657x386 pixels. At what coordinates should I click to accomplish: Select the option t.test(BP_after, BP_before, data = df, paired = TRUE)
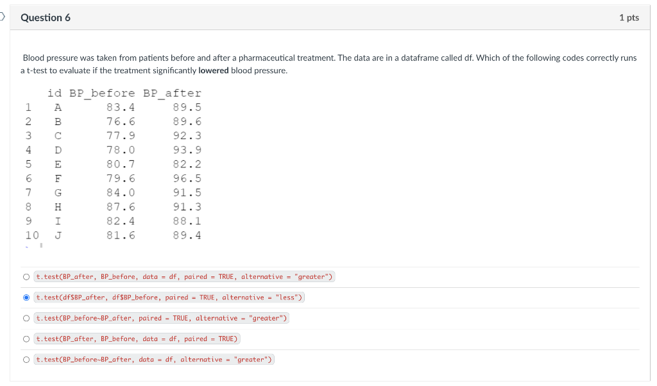pos(26,339)
